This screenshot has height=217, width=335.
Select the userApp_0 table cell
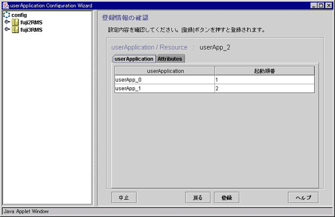[165, 80]
